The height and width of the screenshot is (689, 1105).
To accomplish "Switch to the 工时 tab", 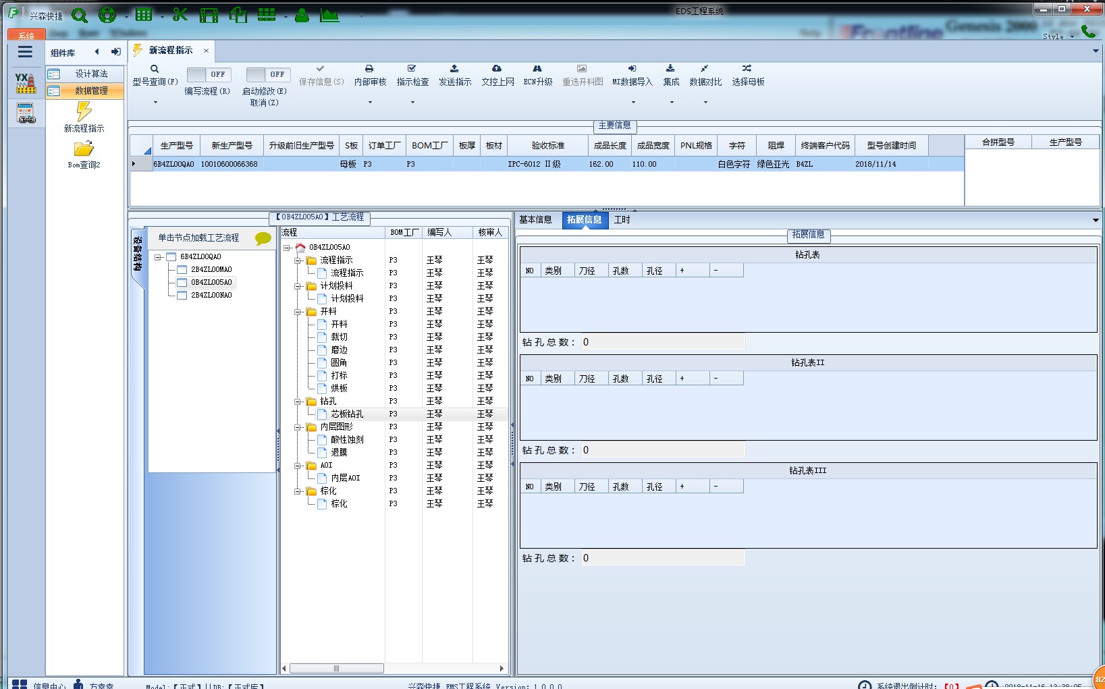I will pos(622,220).
